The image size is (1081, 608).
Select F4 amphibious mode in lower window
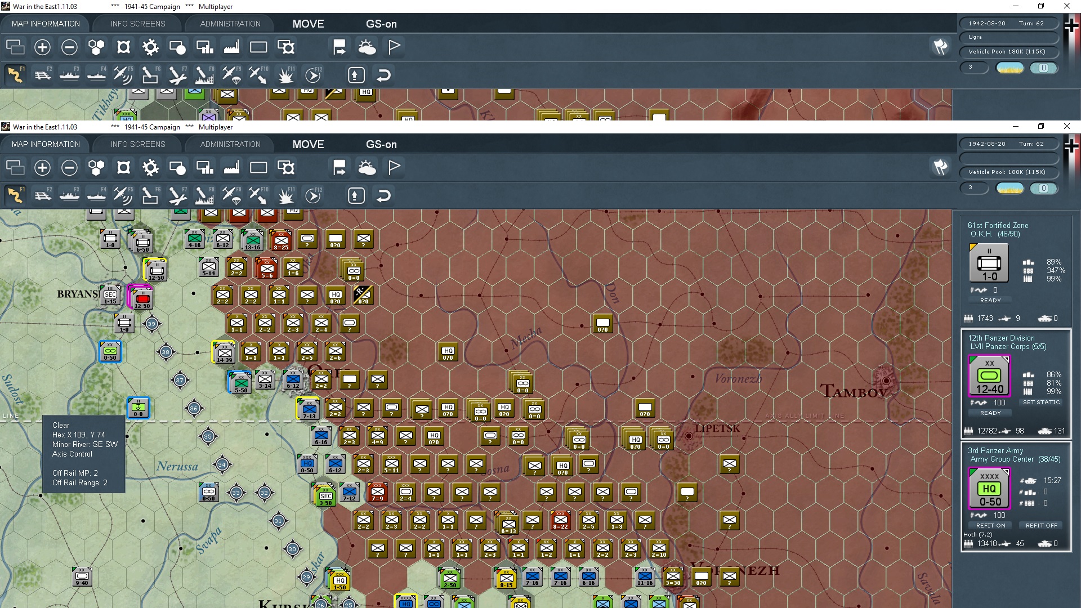tap(97, 196)
